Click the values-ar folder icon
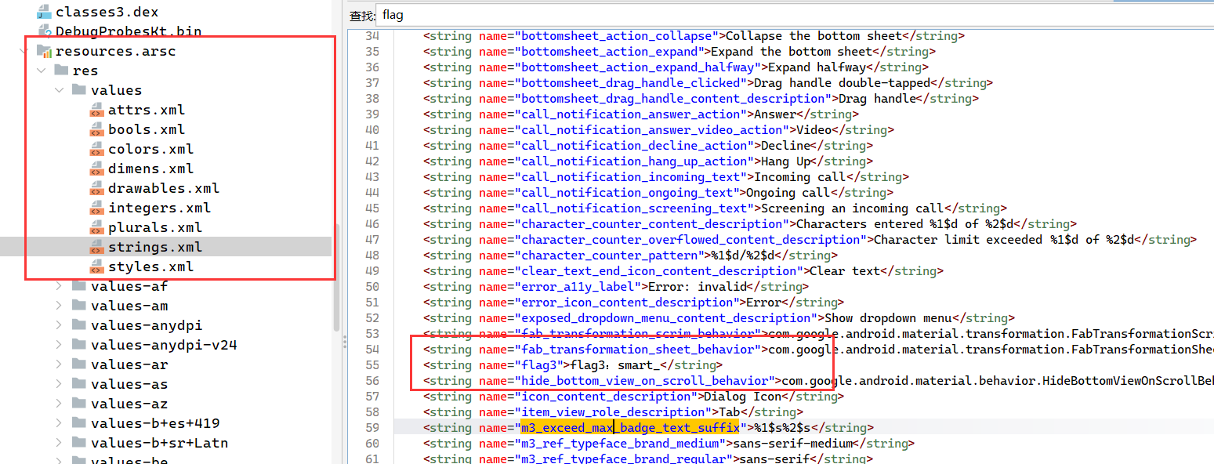The image size is (1214, 464). point(78,364)
